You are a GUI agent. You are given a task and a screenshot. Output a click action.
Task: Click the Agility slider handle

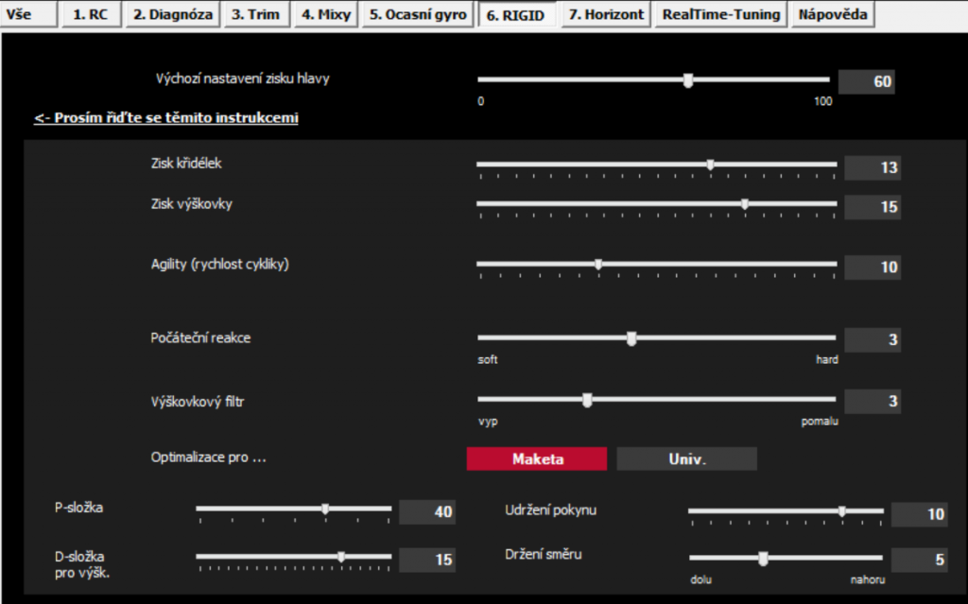point(598,265)
